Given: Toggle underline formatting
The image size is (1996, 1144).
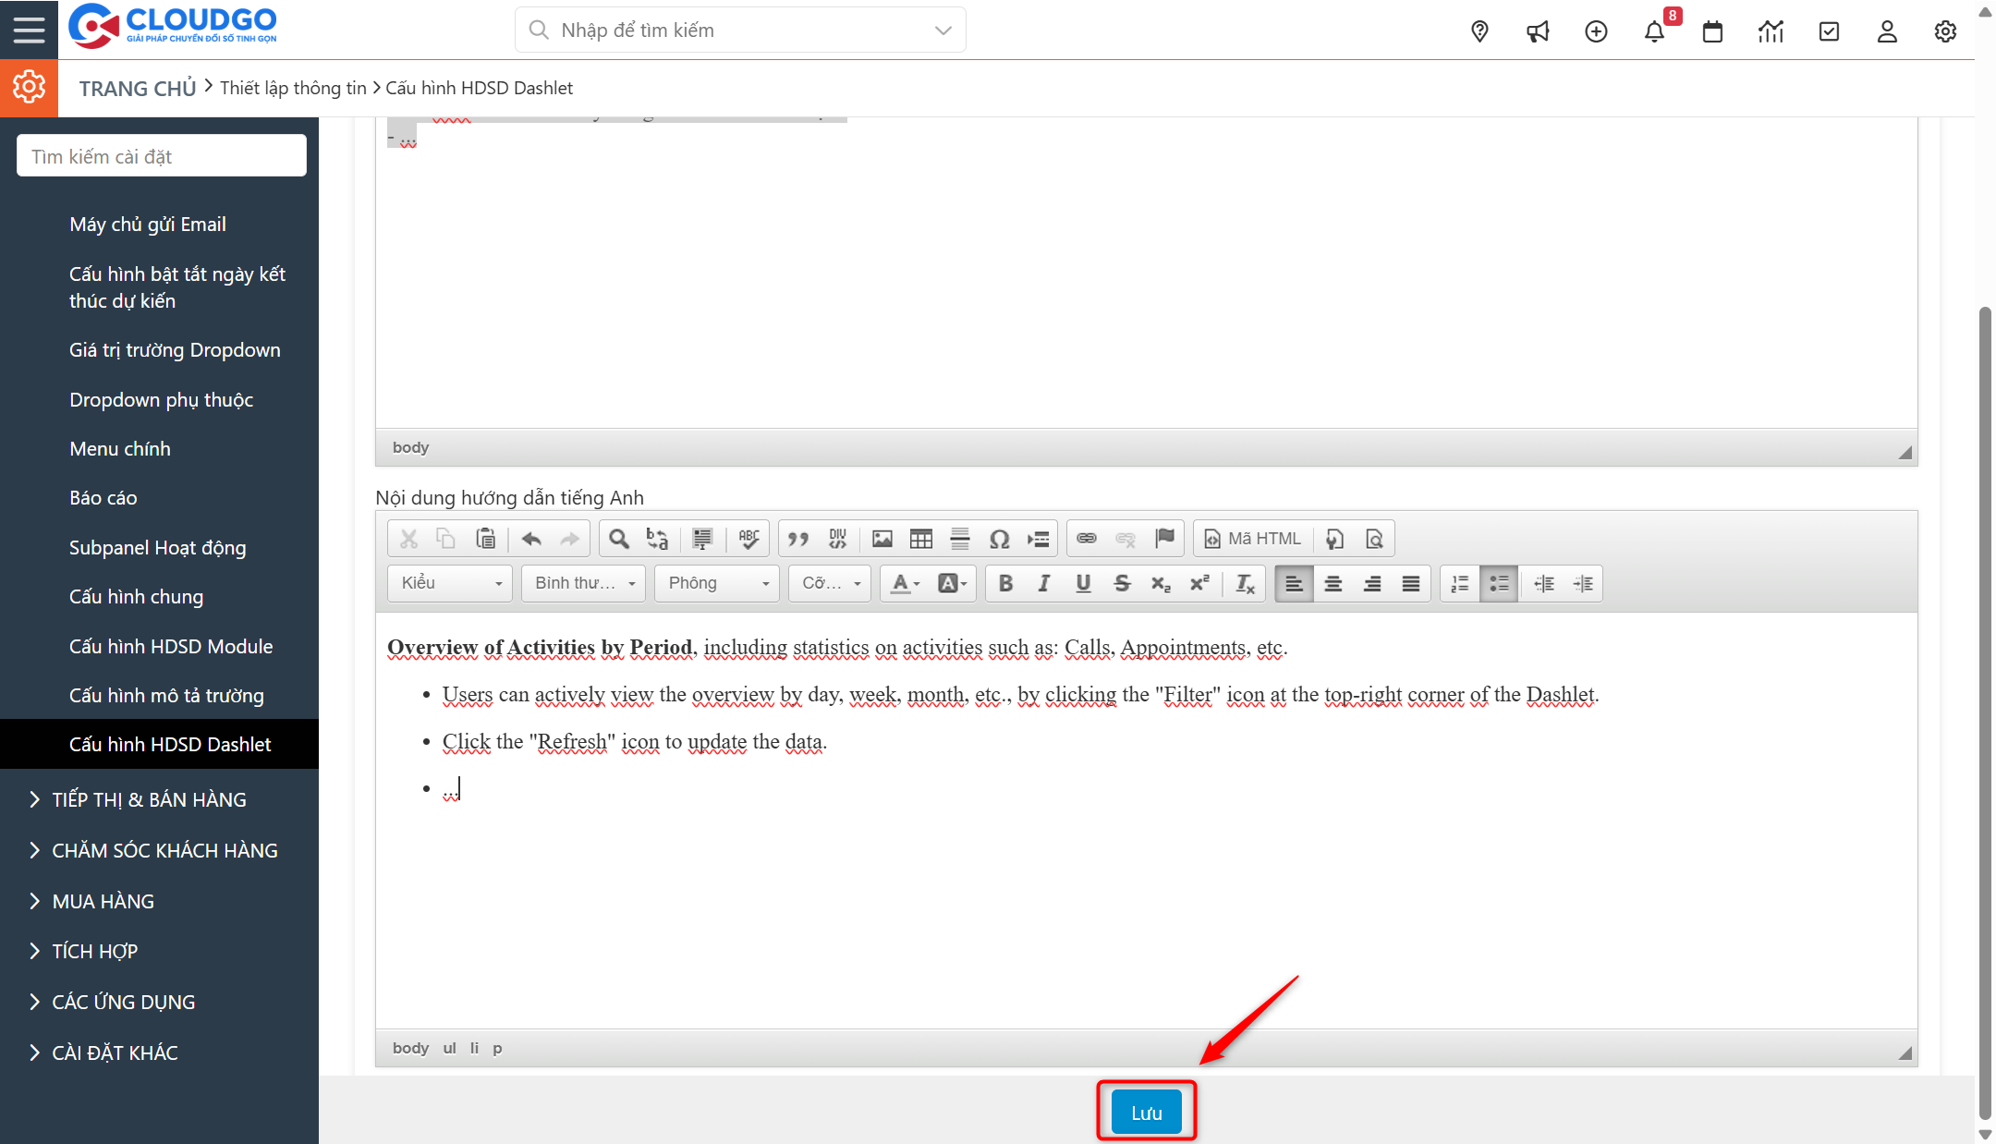Looking at the screenshot, I should [1082, 583].
